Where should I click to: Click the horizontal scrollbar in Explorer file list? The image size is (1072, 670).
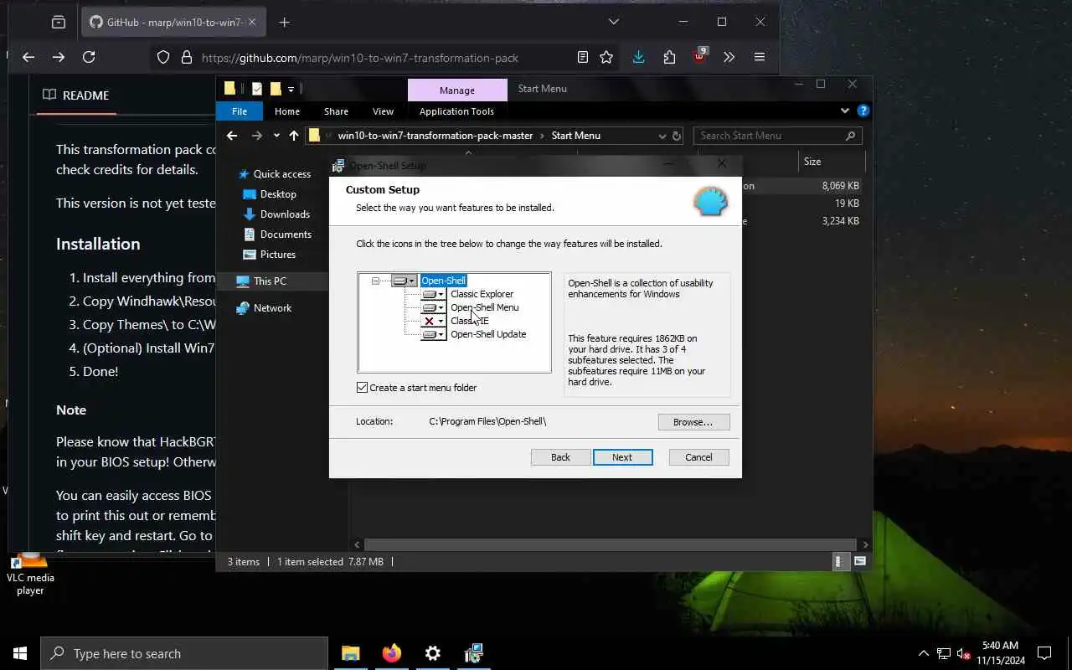[610, 544]
